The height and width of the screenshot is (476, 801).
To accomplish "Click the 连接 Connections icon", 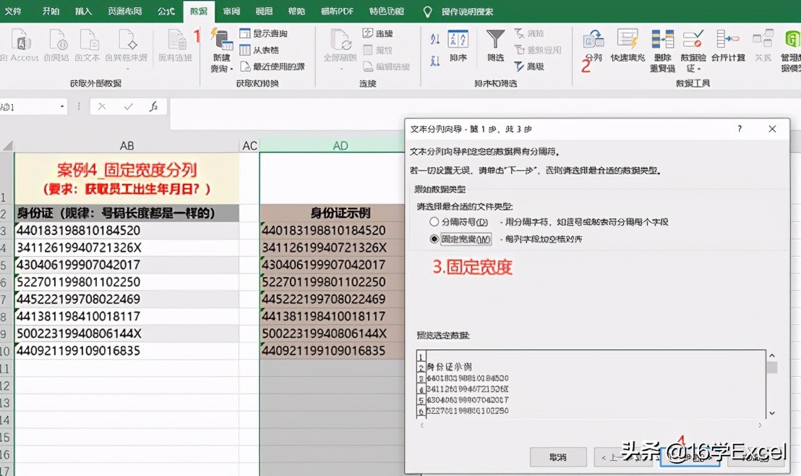I will (x=368, y=33).
